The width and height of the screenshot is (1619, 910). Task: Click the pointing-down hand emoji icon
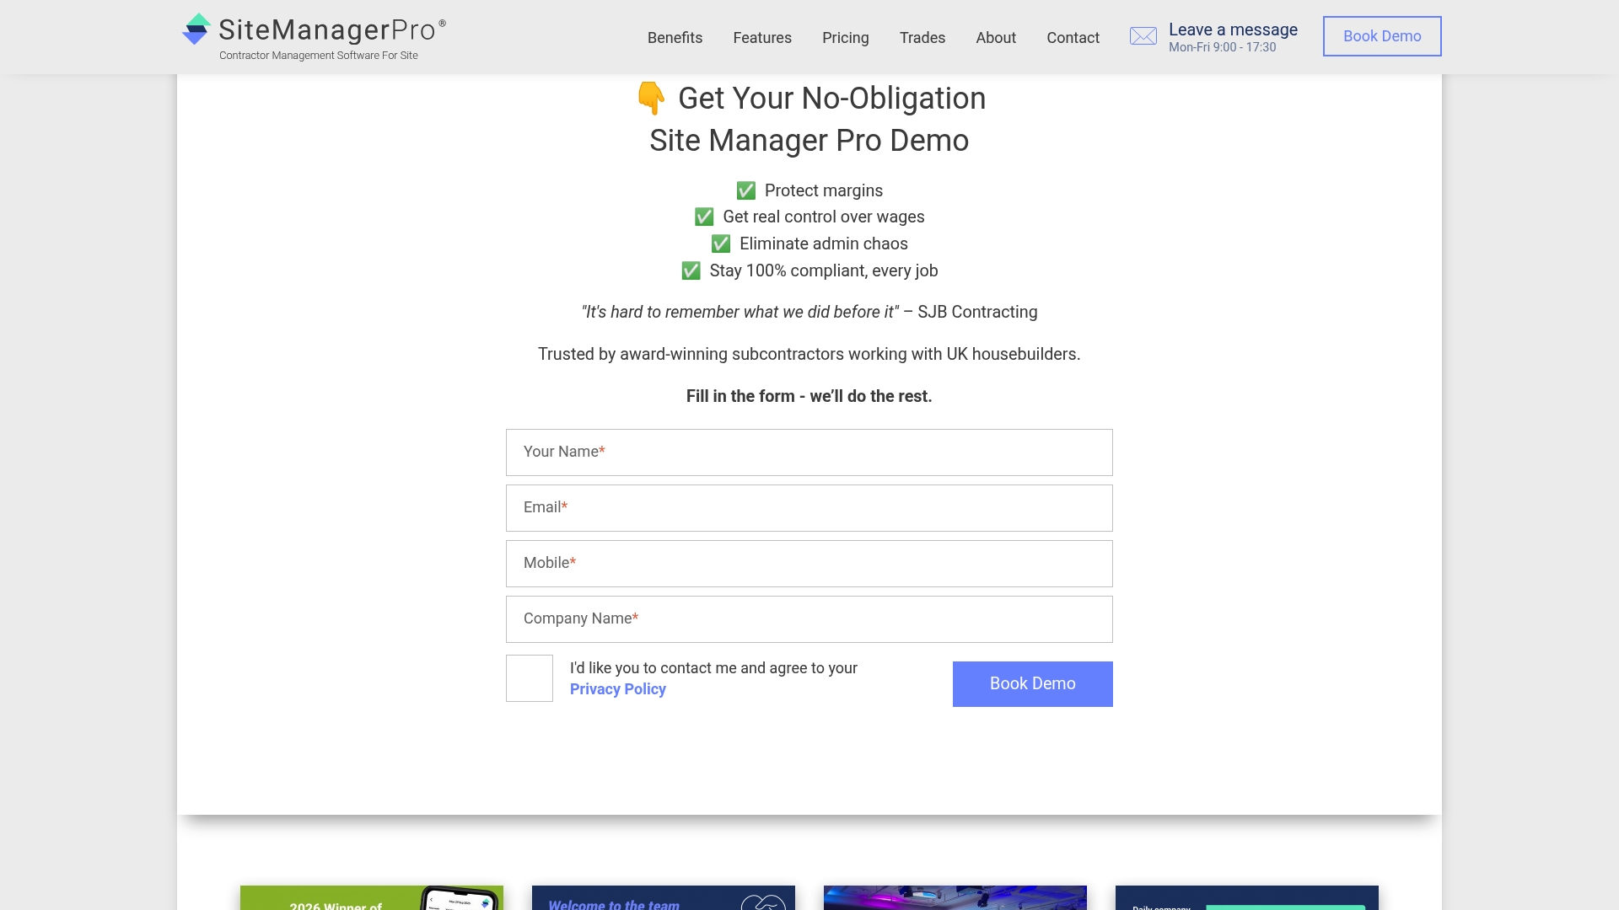651,99
